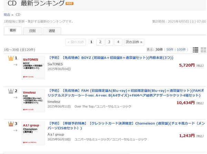The height and width of the screenshot is (154, 207).
Task: Go to page 4 of rankings
Action: (118, 42)
